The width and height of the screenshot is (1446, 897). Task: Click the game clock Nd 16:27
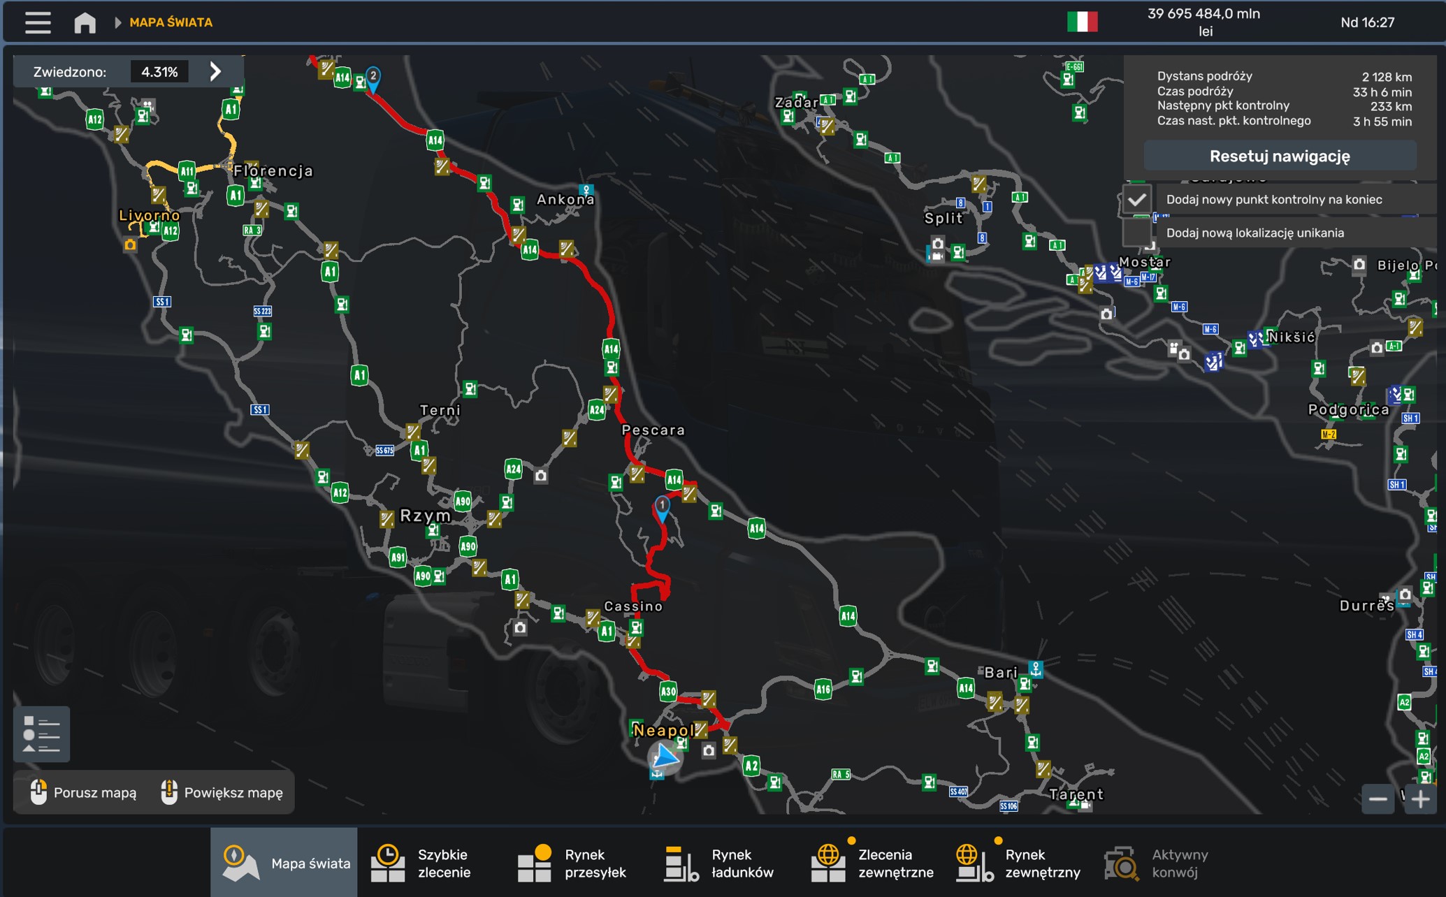[x=1368, y=22]
